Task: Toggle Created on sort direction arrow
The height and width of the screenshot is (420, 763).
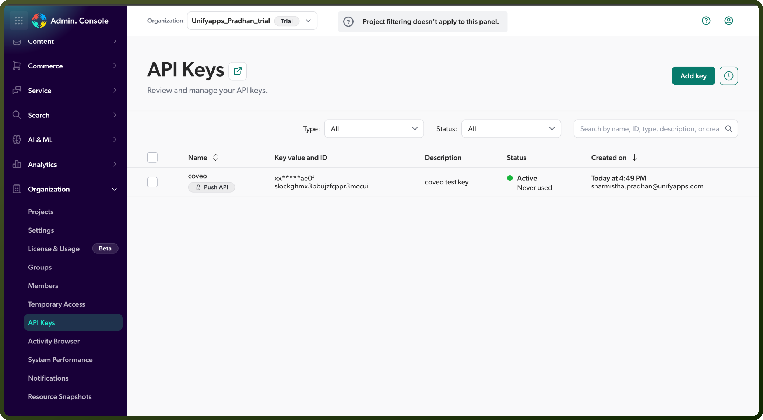Action: 635,158
